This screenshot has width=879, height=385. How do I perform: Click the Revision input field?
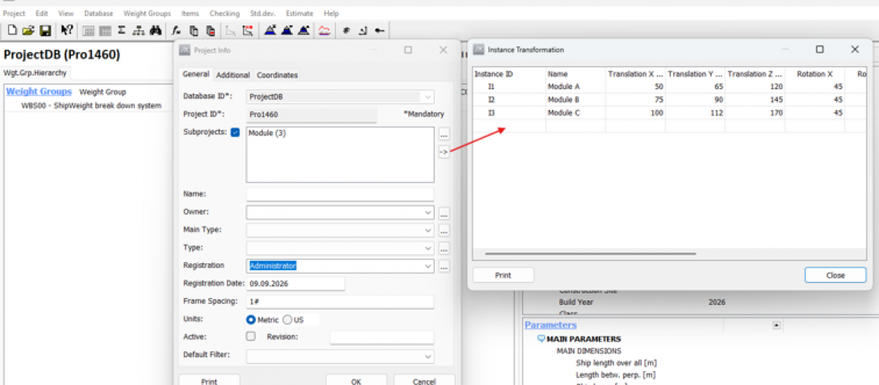click(x=382, y=337)
